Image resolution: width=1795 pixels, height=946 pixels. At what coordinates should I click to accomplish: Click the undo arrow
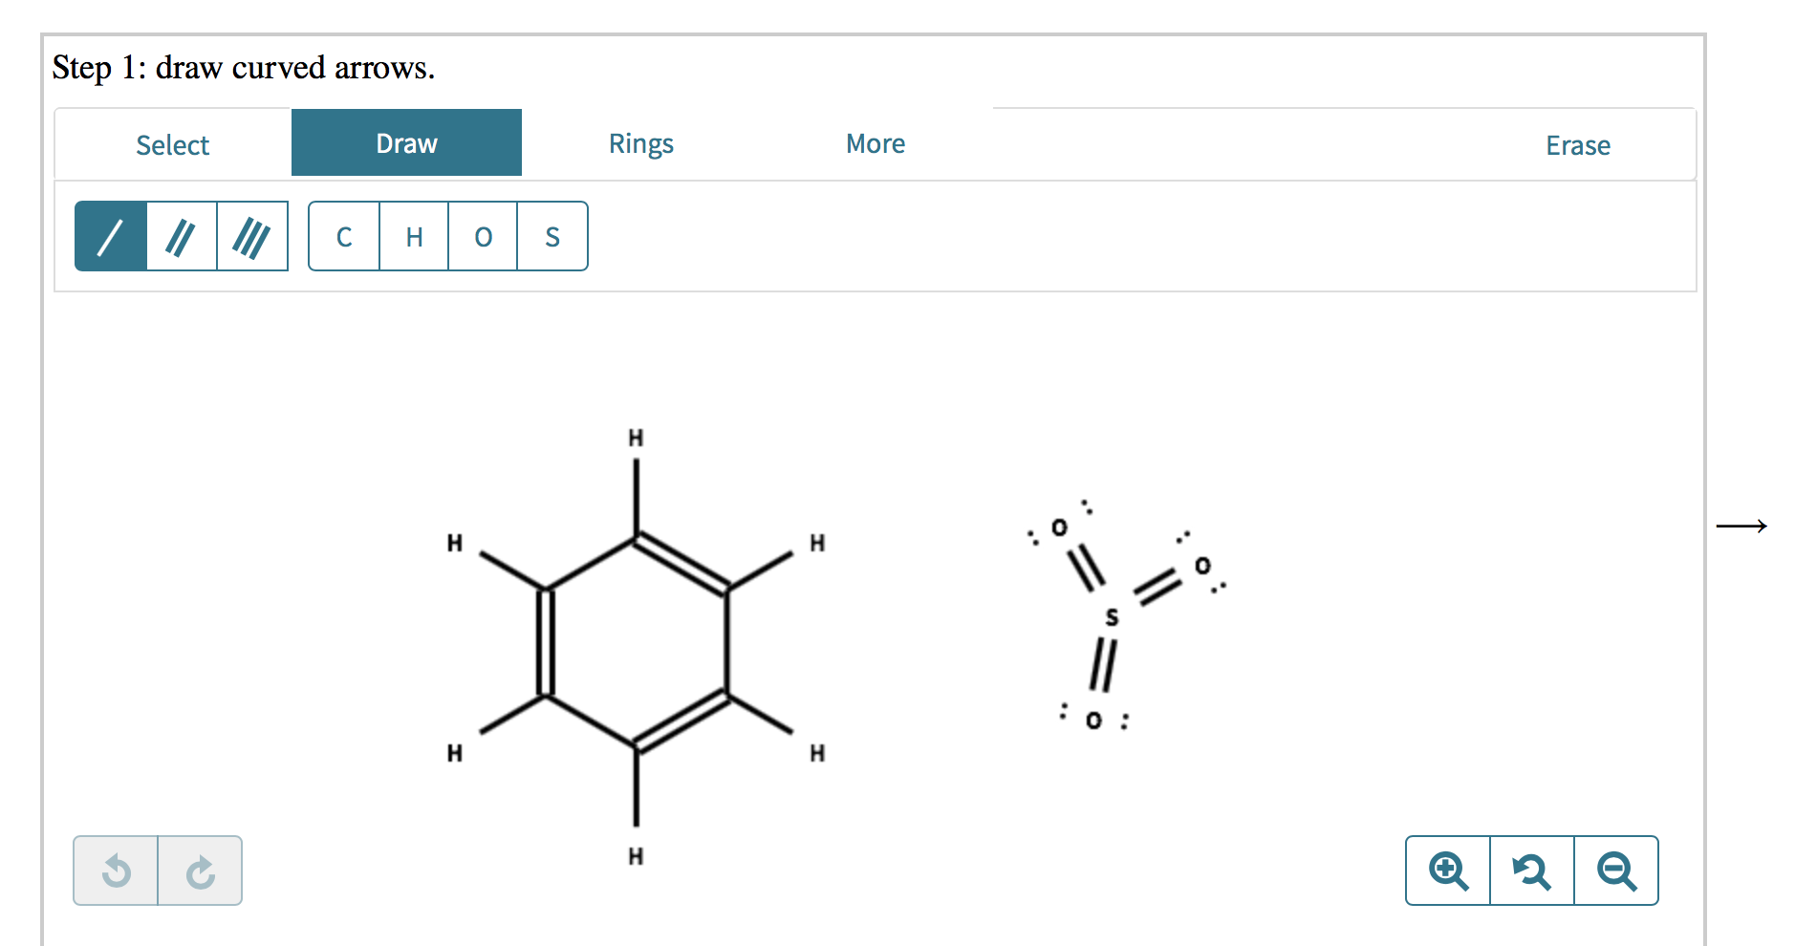[x=117, y=871]
